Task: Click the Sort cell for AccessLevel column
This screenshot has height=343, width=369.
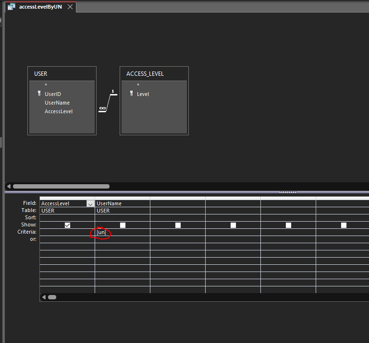Action: [x=67, y=218]
